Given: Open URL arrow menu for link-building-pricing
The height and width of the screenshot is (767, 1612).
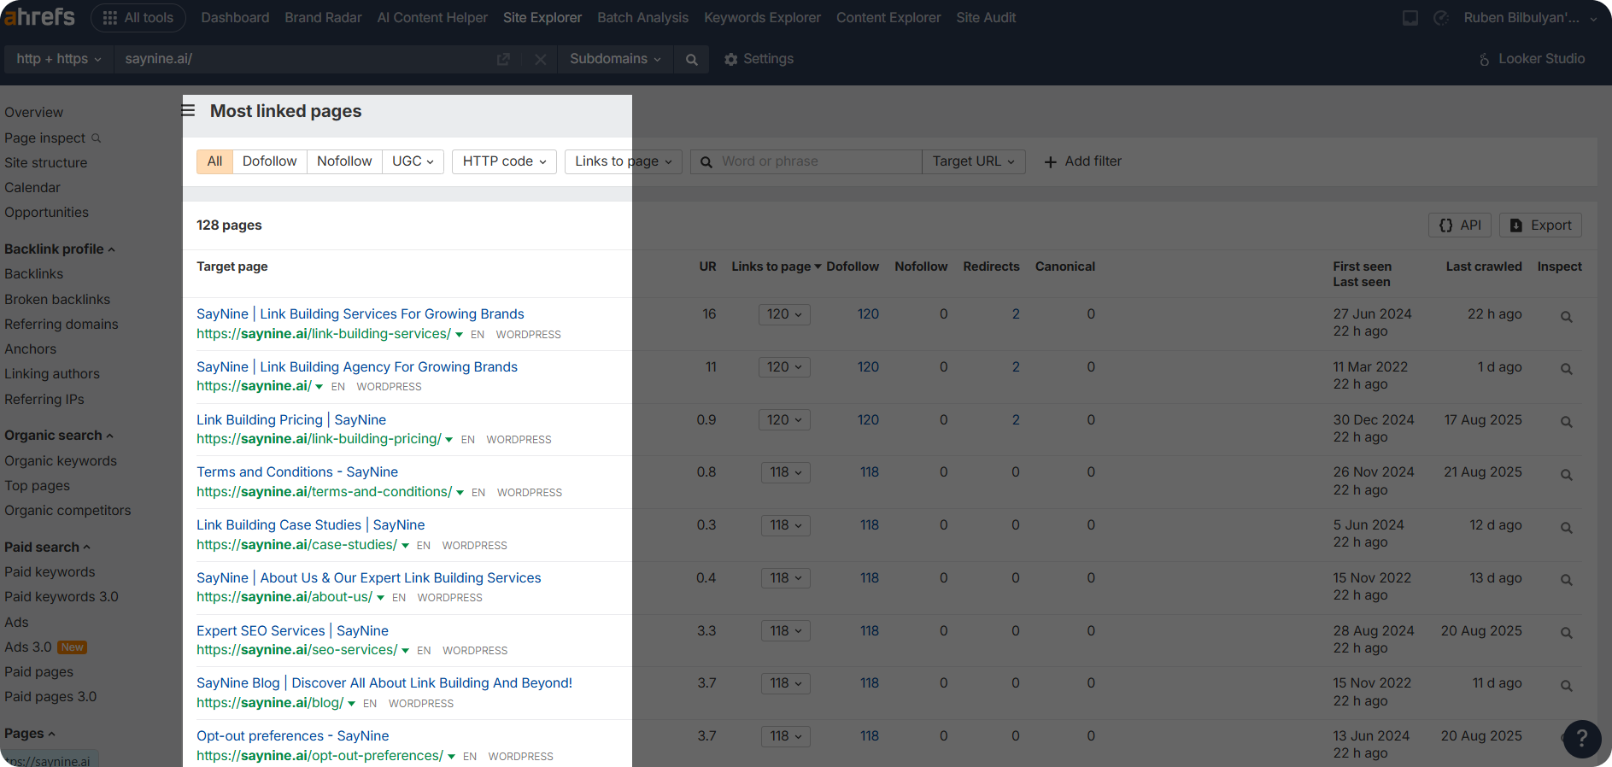Looking at the screenshot, I should (448, 440).
